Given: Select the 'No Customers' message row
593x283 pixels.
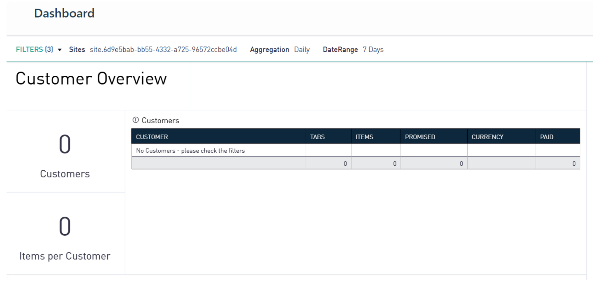Looking at the screenshot, I should pos(190,151).
